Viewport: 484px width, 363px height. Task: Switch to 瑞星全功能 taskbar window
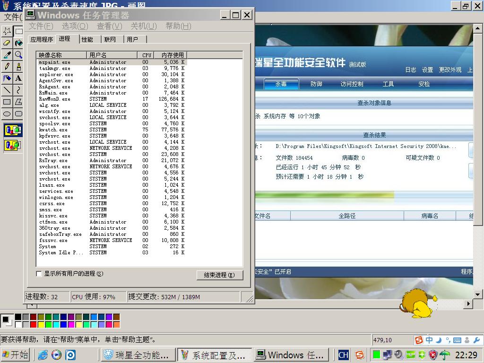coord(138,355)
